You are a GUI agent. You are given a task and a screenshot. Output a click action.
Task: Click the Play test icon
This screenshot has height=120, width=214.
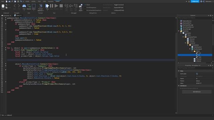pos(47,6)
